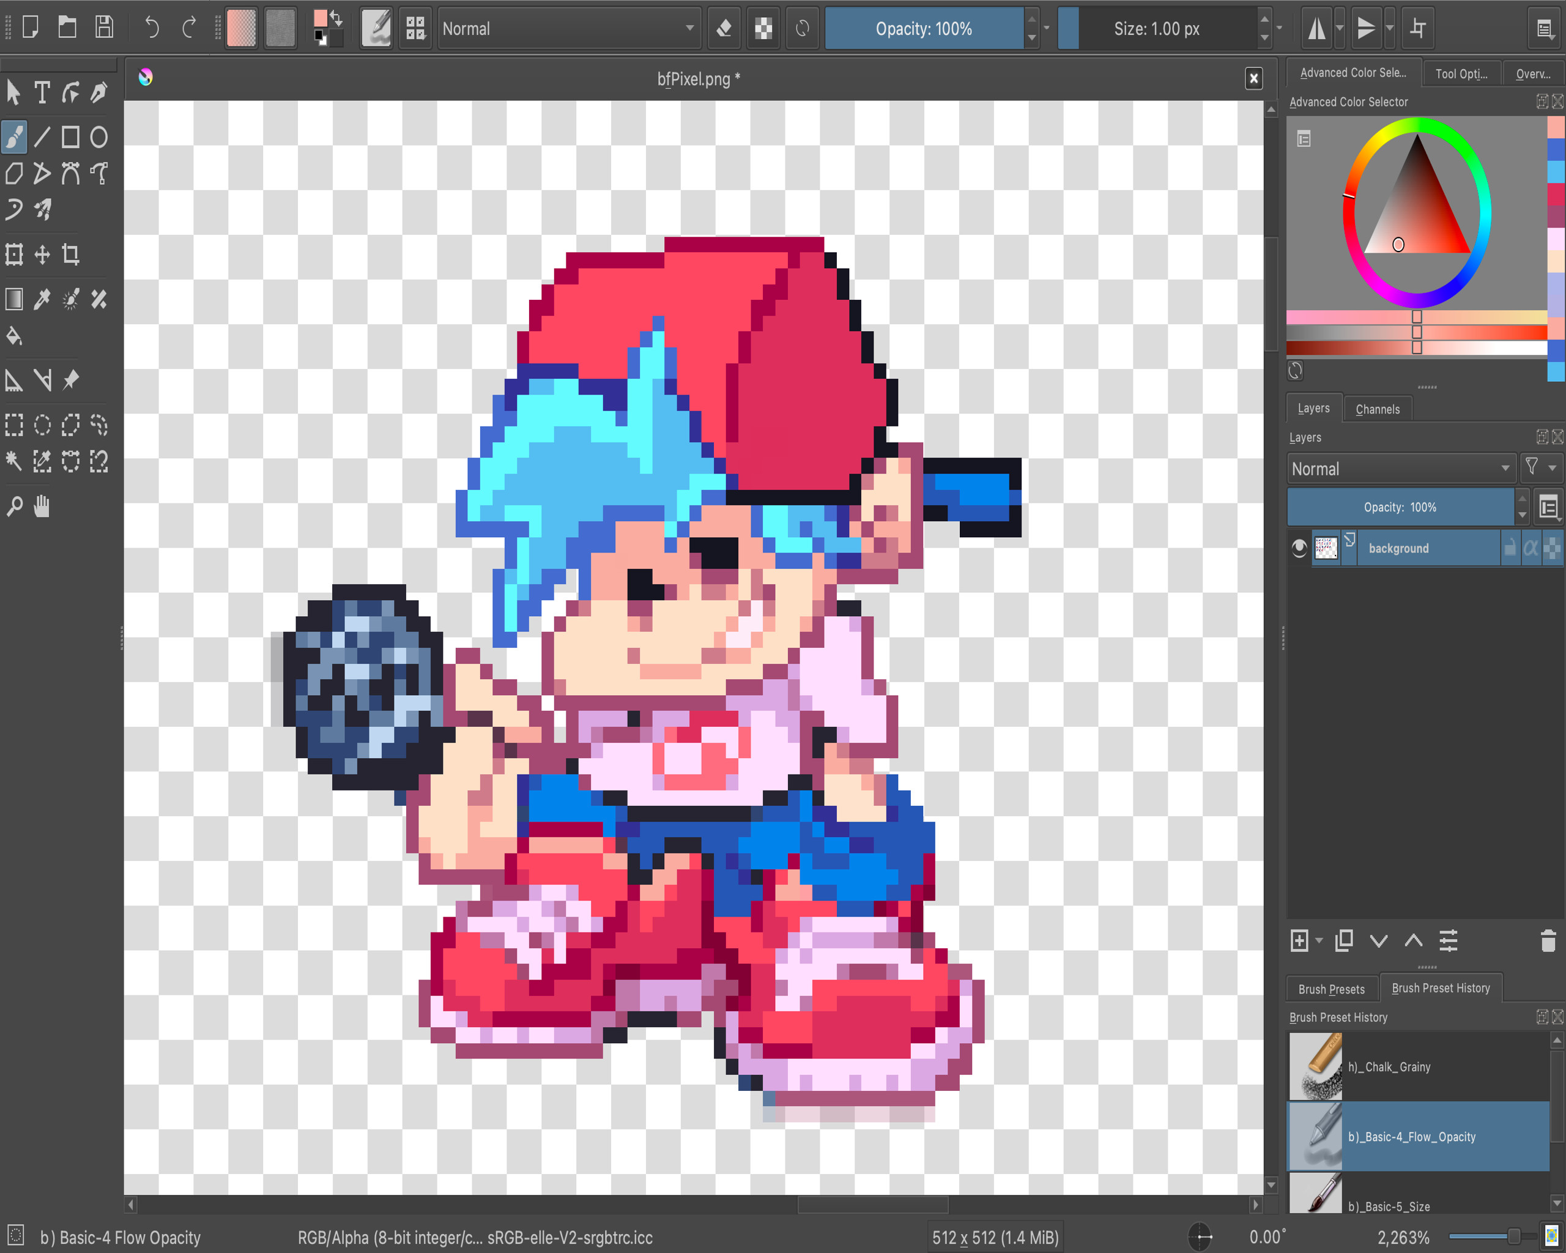Toggle preserve alpha button in toolbar
The image size is (1566, 1253).
(x=763, y=28)
